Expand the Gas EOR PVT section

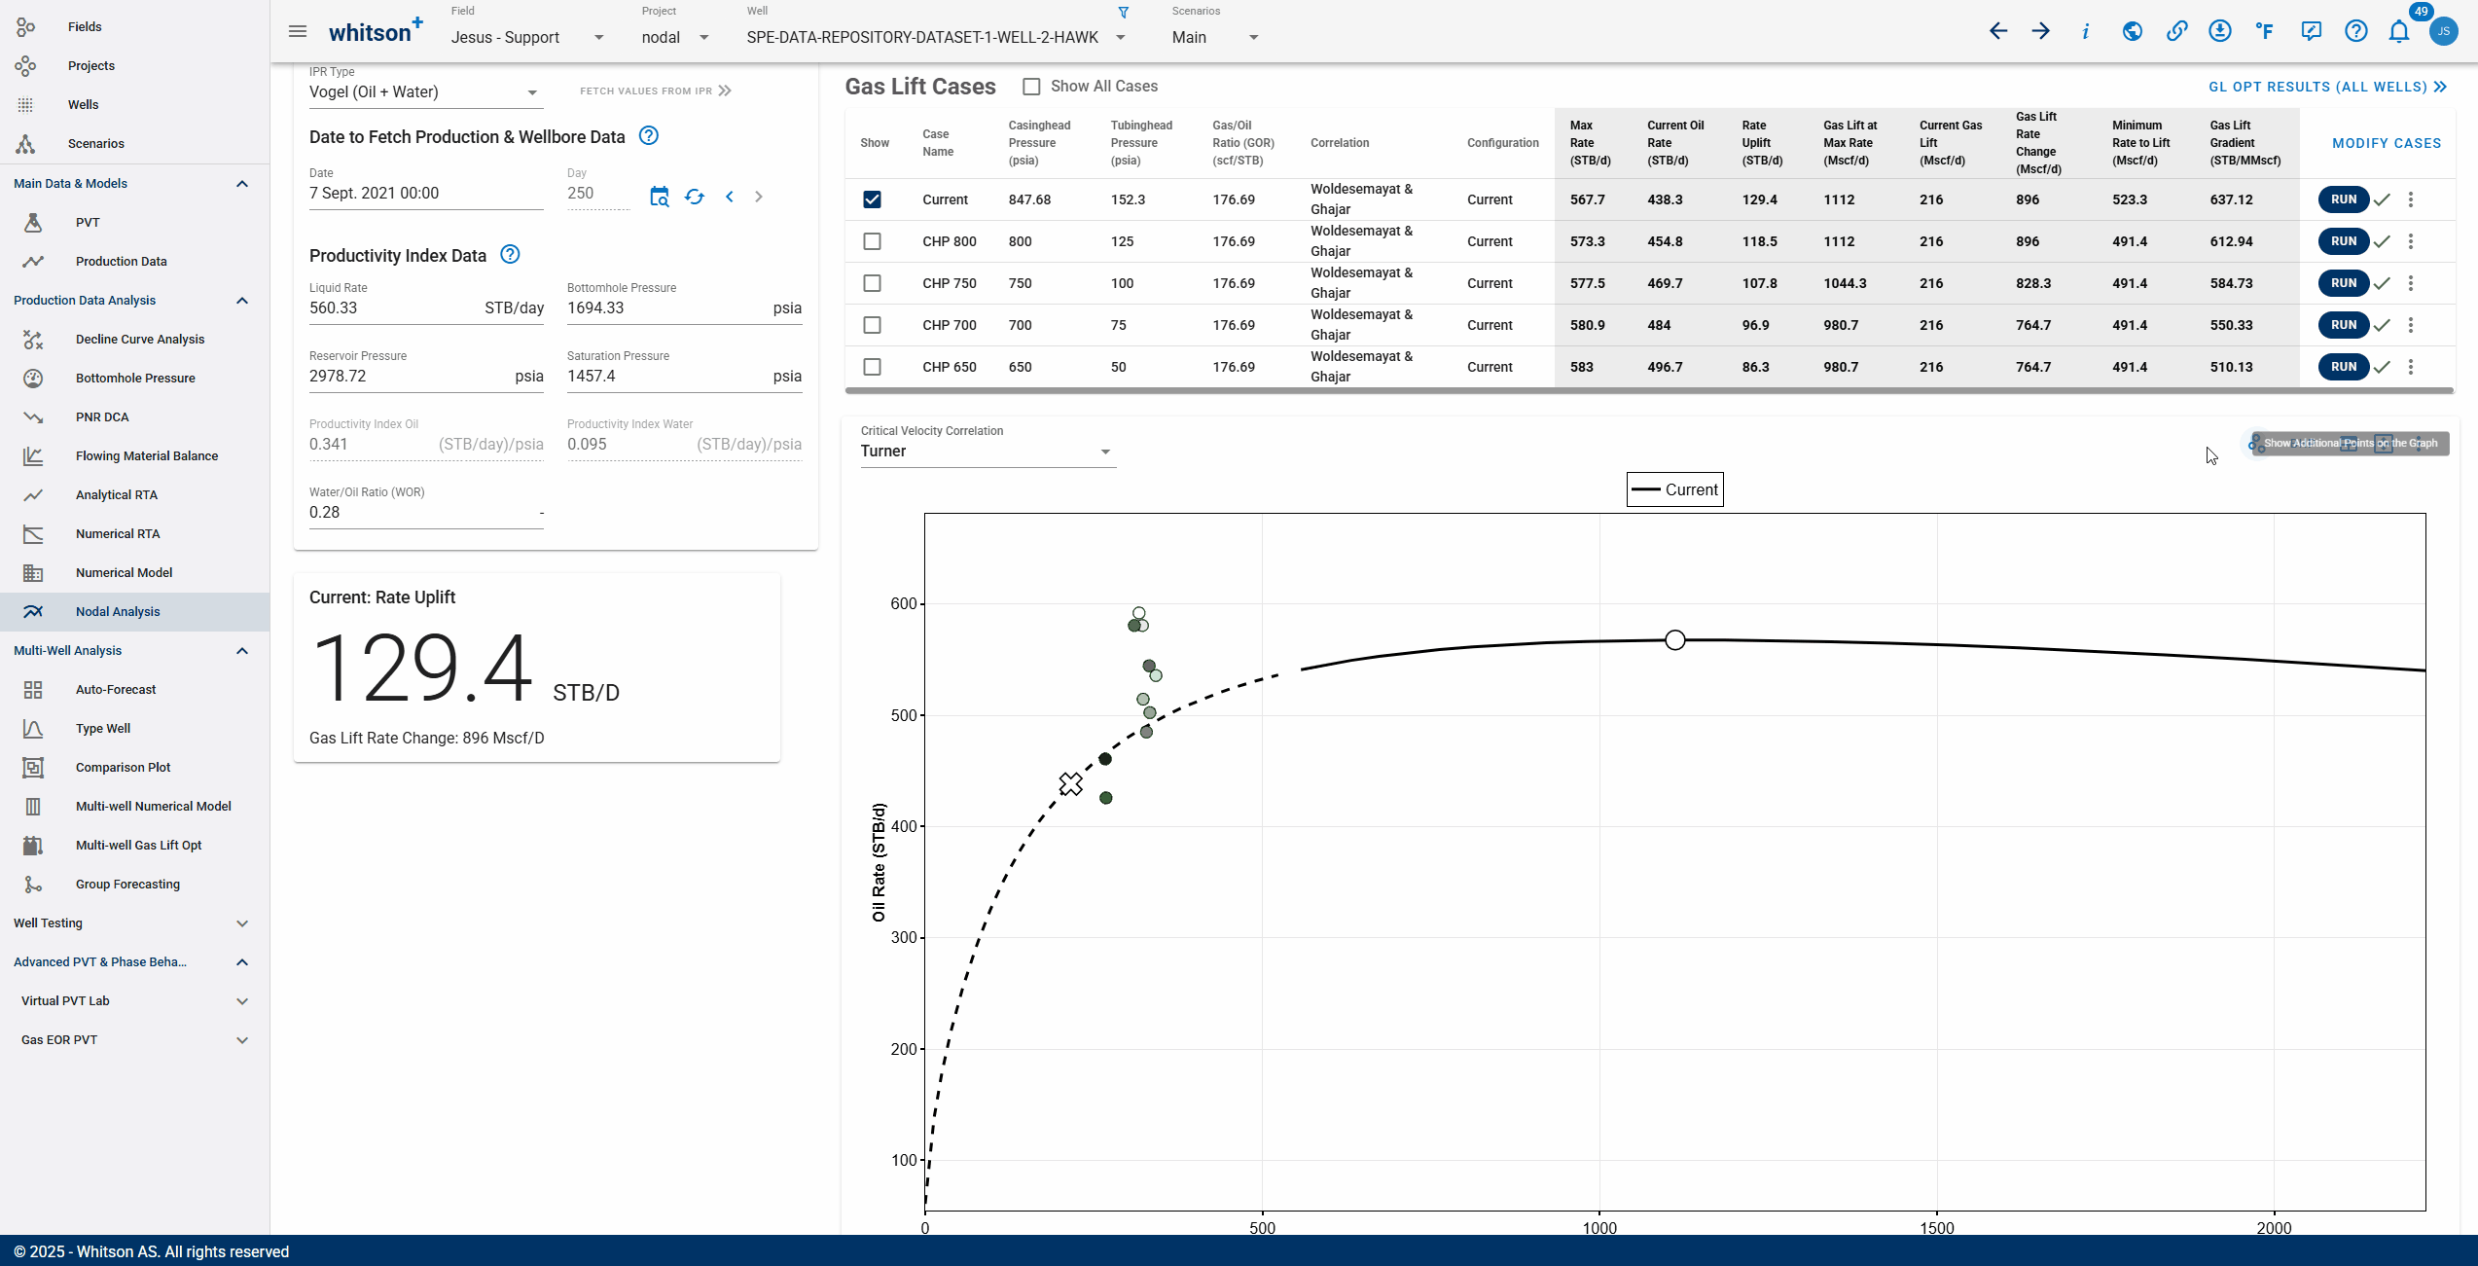pyautogui.click(x=242, y=1040)
